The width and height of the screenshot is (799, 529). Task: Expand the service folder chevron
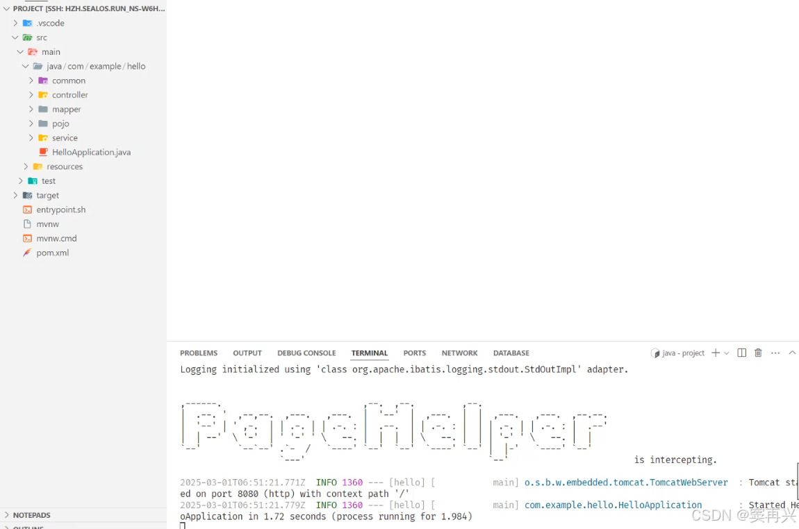[31, 137]
